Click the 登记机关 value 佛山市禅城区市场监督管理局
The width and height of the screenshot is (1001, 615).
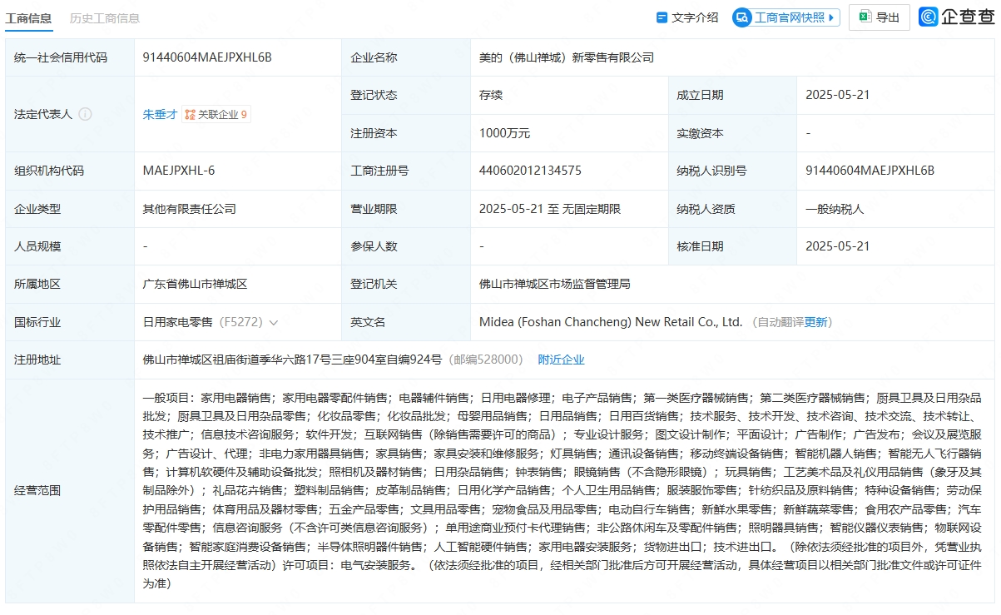555,284
